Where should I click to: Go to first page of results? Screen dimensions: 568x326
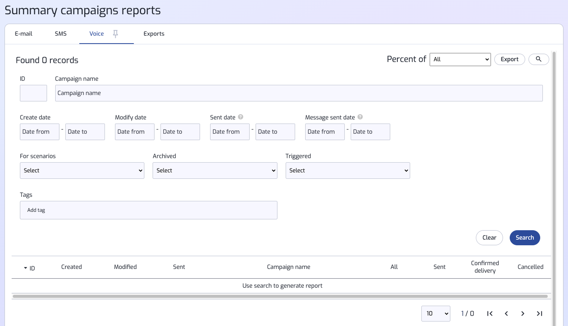pyautogui.click(x=490, y=314)
